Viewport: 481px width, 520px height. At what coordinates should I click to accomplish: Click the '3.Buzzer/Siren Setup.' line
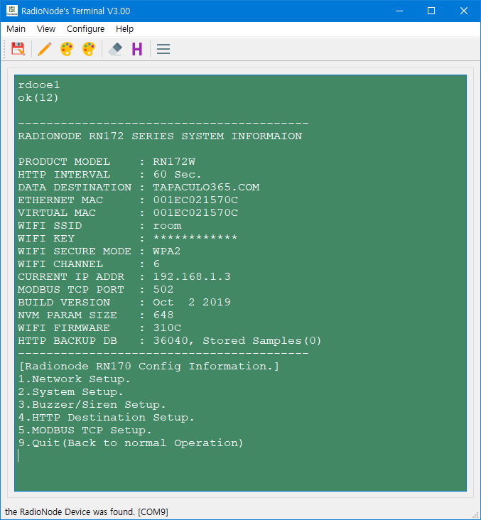[92, 405]
